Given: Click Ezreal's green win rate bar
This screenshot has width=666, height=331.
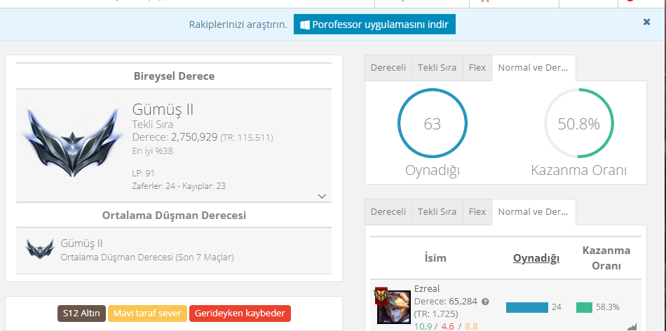Looking at the screenshot, I should (584, 307).
